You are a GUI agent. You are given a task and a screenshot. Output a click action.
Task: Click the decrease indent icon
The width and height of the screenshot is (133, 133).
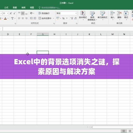(31, 18)
